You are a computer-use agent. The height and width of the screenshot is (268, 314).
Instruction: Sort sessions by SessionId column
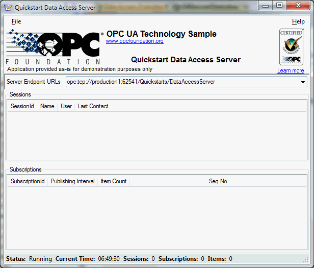[x=22, y=106]
